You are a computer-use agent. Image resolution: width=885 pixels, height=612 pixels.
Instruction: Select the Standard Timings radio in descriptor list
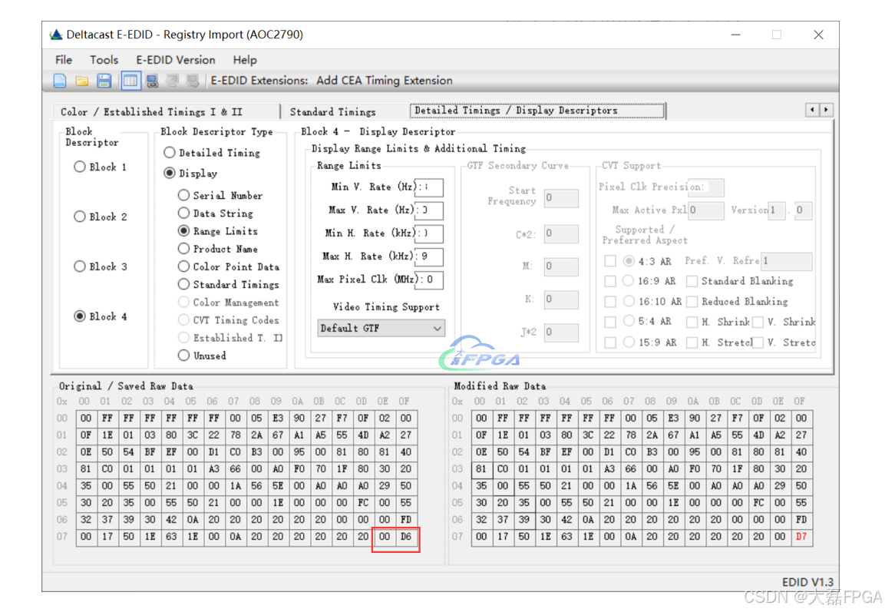[183, 284]
